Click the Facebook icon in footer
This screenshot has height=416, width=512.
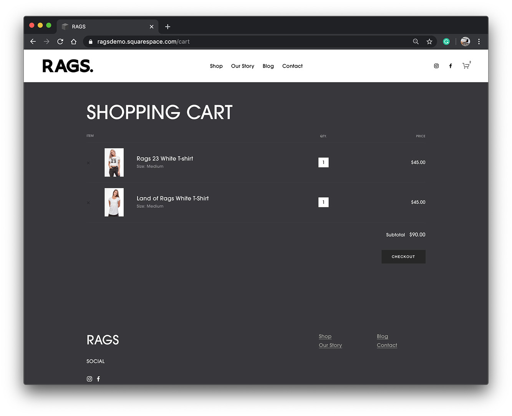[x=98, y=379]
